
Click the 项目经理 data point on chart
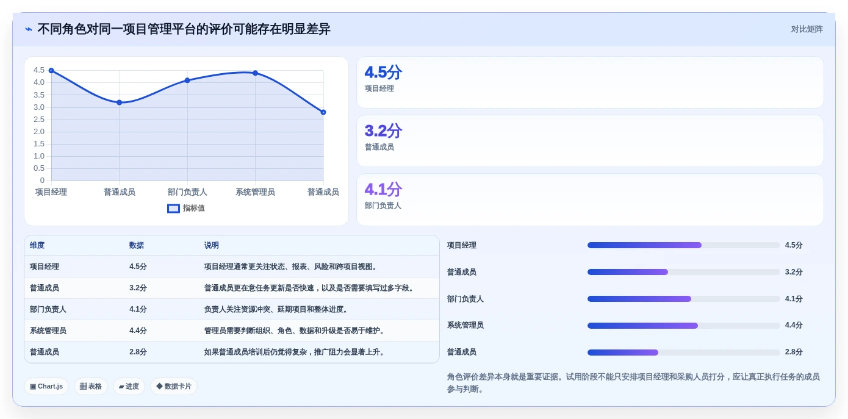click(x=51, y=71)
